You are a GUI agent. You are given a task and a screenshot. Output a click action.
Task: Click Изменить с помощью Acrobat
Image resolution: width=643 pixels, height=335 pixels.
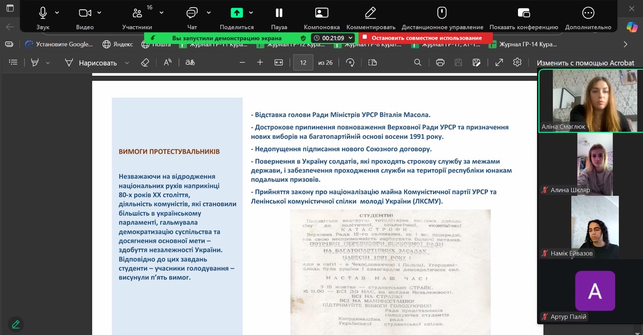(x=585, y=63)
